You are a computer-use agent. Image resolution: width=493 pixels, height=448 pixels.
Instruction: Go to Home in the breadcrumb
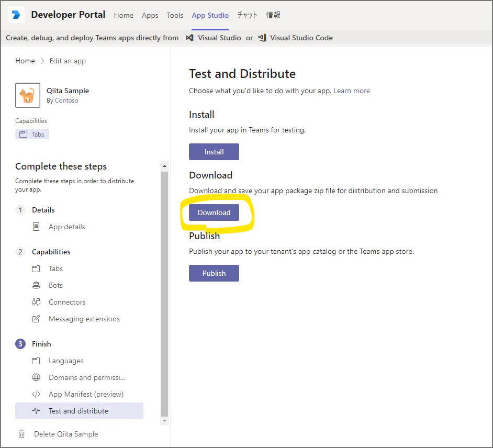pos(25,61)
